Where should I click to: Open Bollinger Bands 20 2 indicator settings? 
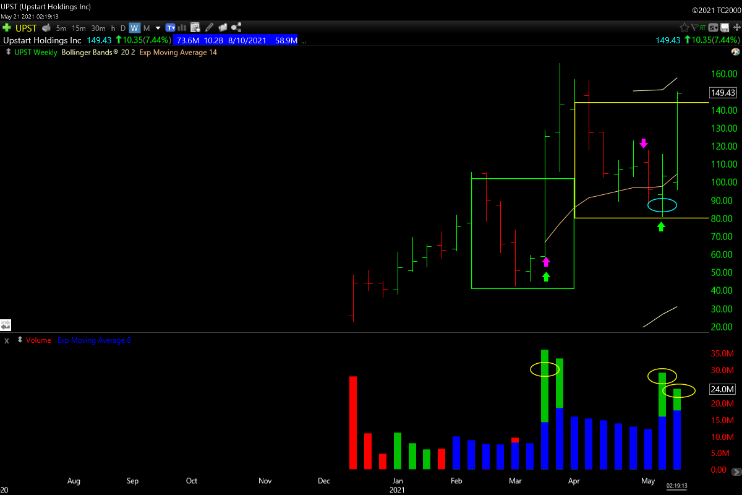pos(98,52)
